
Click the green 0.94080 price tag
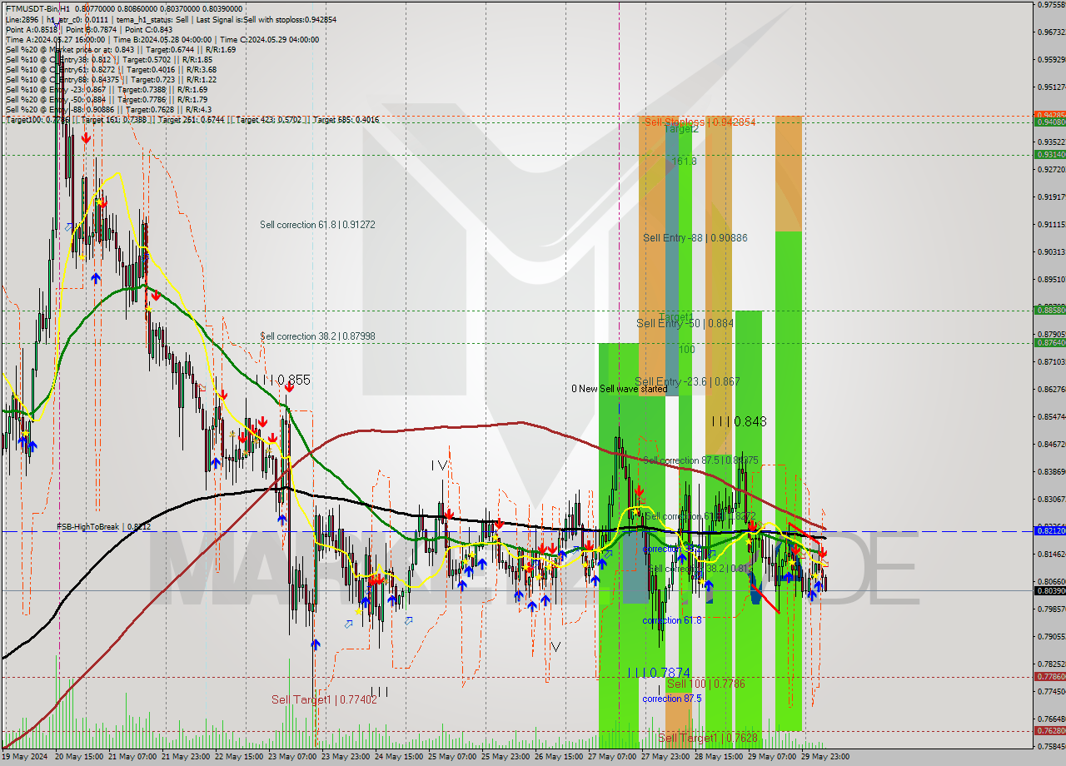(1049, 122)
